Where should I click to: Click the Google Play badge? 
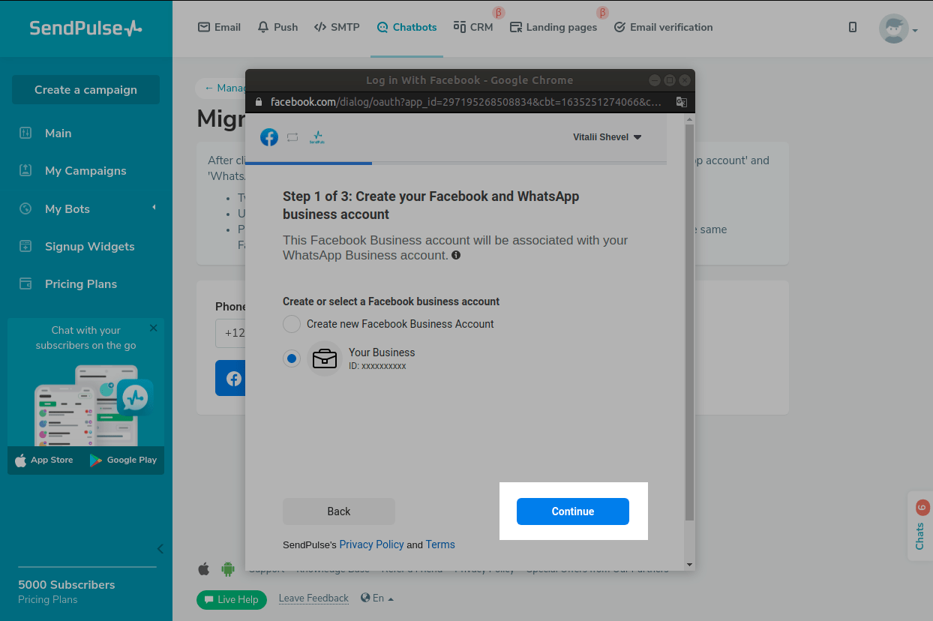point(123,460)
